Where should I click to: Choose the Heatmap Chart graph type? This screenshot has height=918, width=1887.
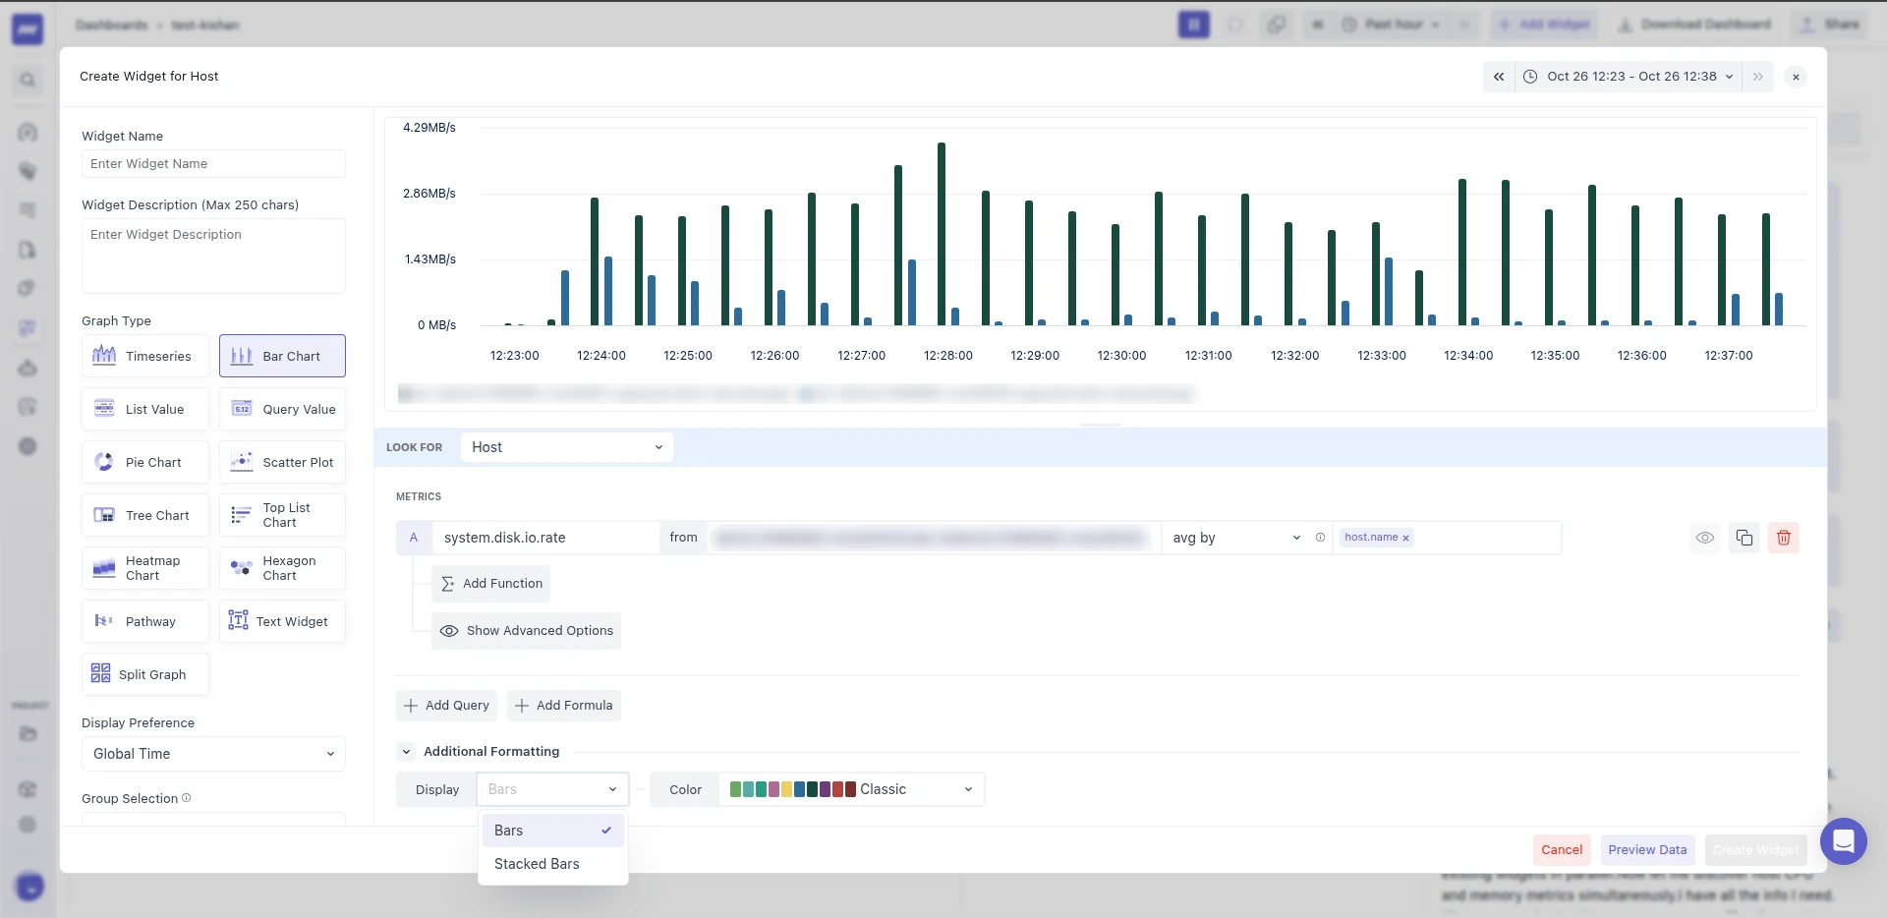145,568
